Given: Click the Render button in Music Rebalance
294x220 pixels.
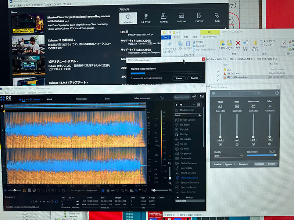Looking at the screenshot, I should click(x=272, y=164).
